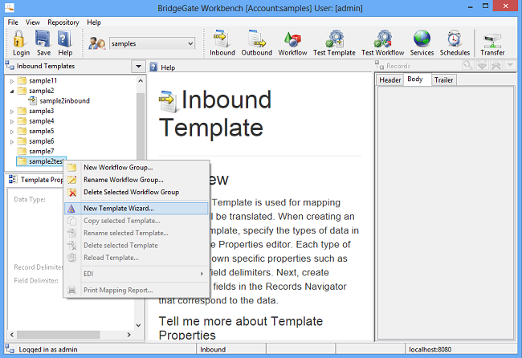This screenshot has height=358, width=522.
Task: Open the Help menu in the menu bar
Action: pos(94,22)
